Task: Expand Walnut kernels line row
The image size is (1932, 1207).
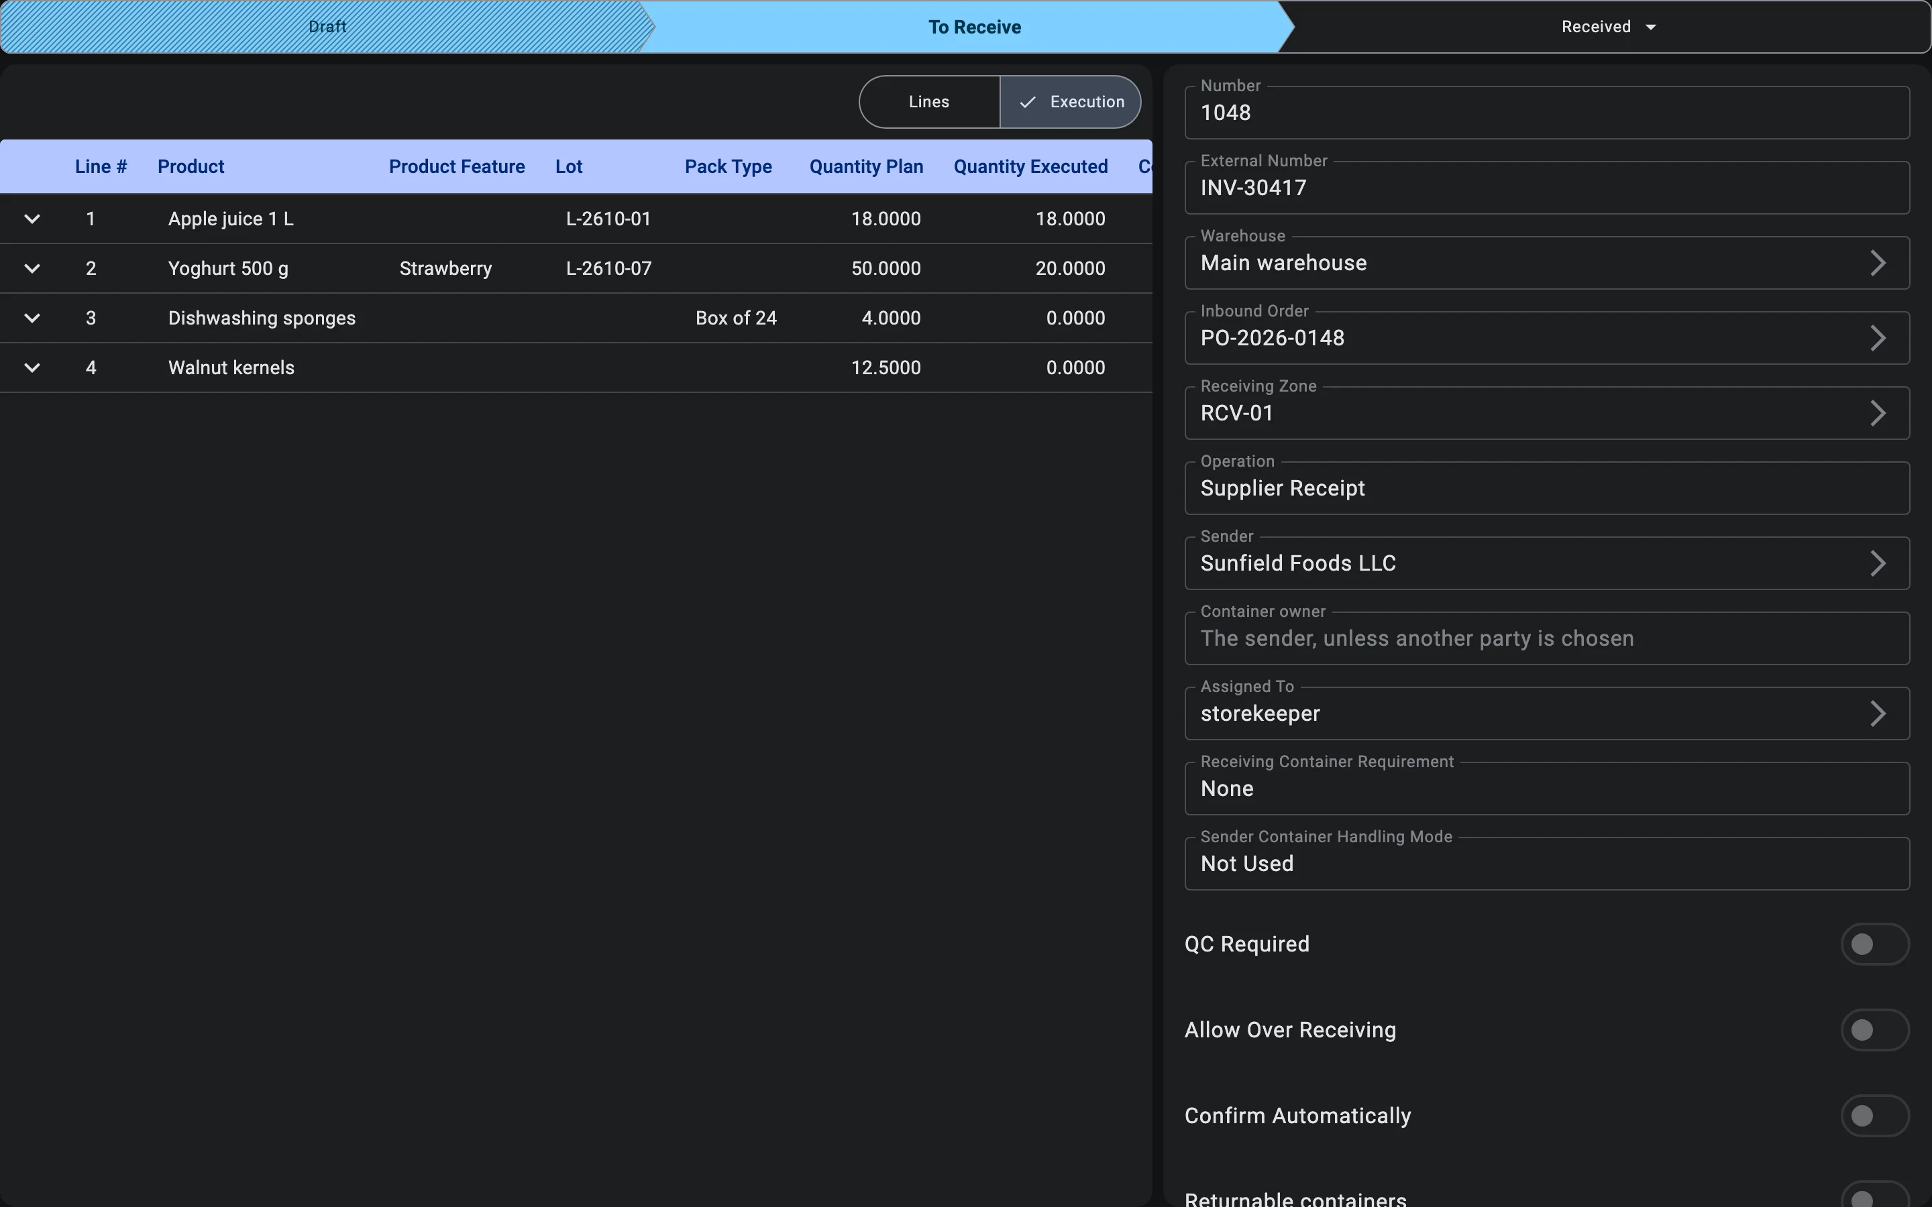Action: [x=32, y=367]
